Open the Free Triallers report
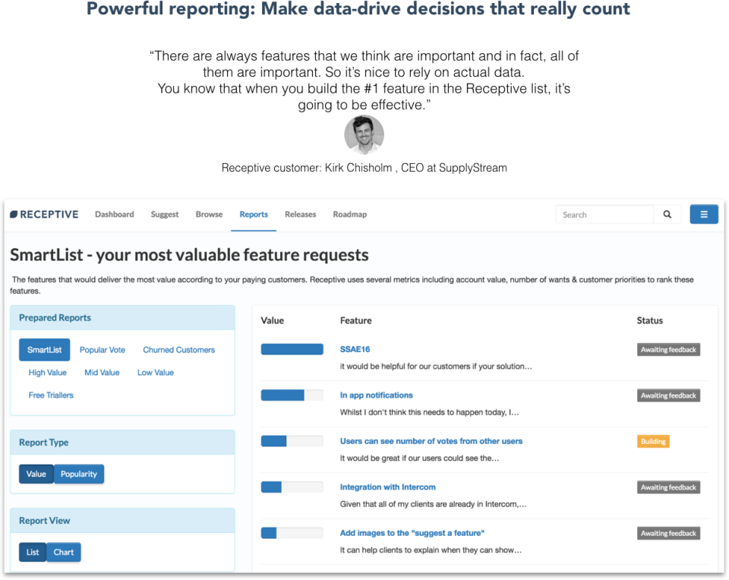Screen dimensions: 729x580 [x=51, y=396]
